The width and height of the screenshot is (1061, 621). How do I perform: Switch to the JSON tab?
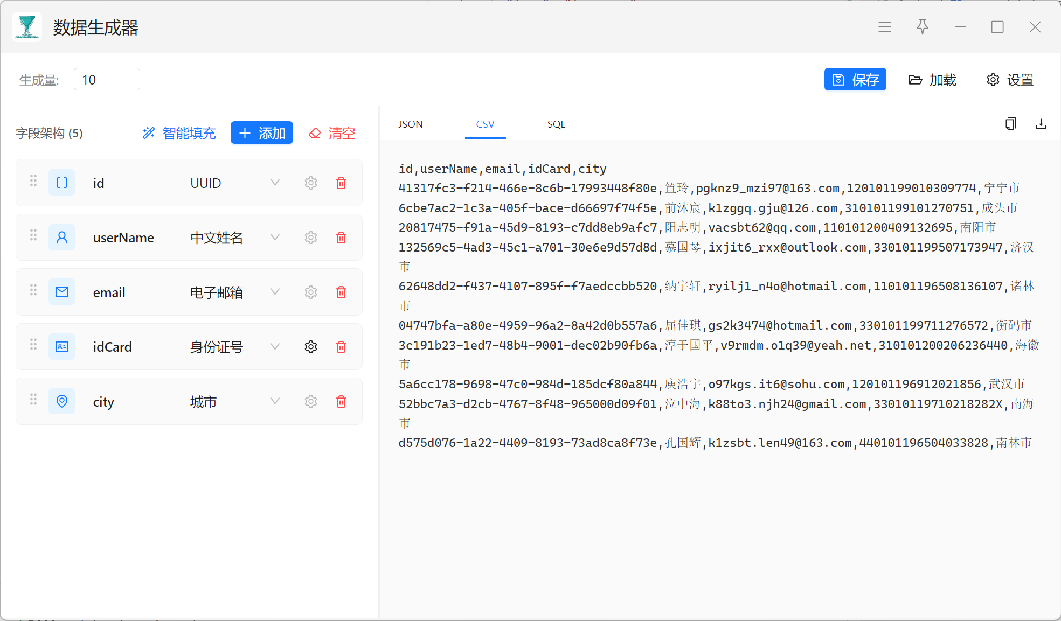point(411,124)
